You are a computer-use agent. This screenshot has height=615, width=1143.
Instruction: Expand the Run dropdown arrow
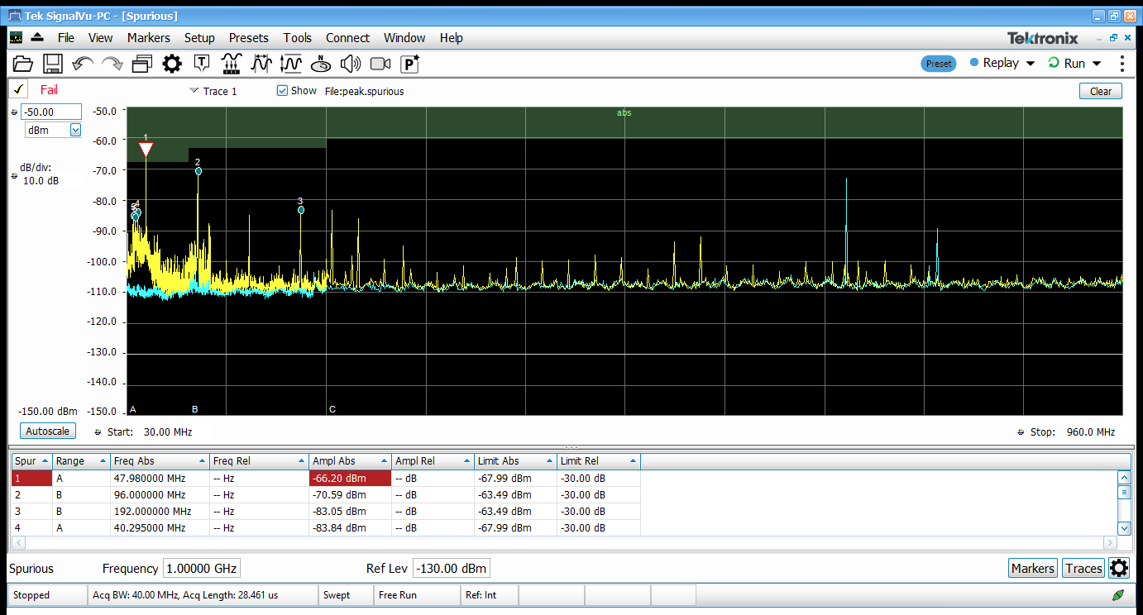pos(1098,63)
